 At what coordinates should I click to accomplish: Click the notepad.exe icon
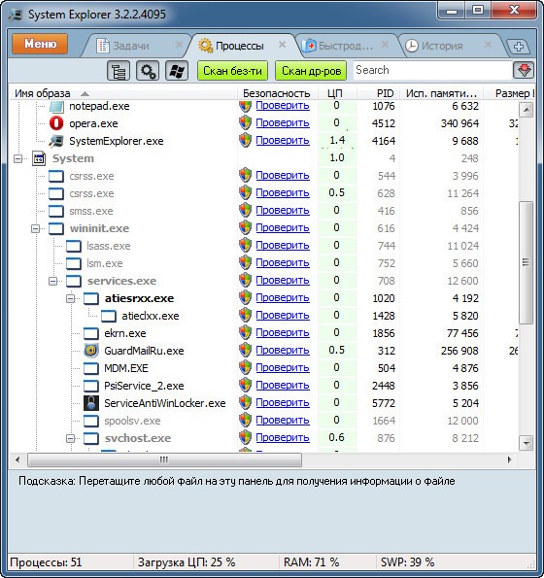tap(56, 106)
